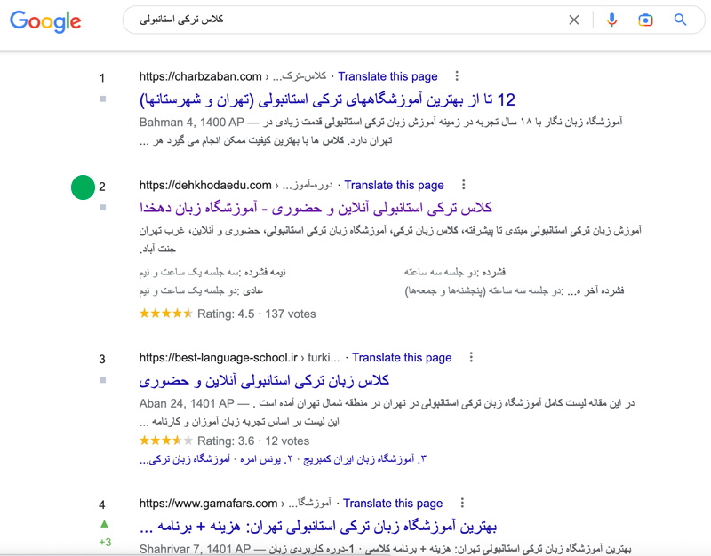This screenshot has width=711, height=556.
Task: Click the green up arrow beside result 4
Action: point(104,524)
